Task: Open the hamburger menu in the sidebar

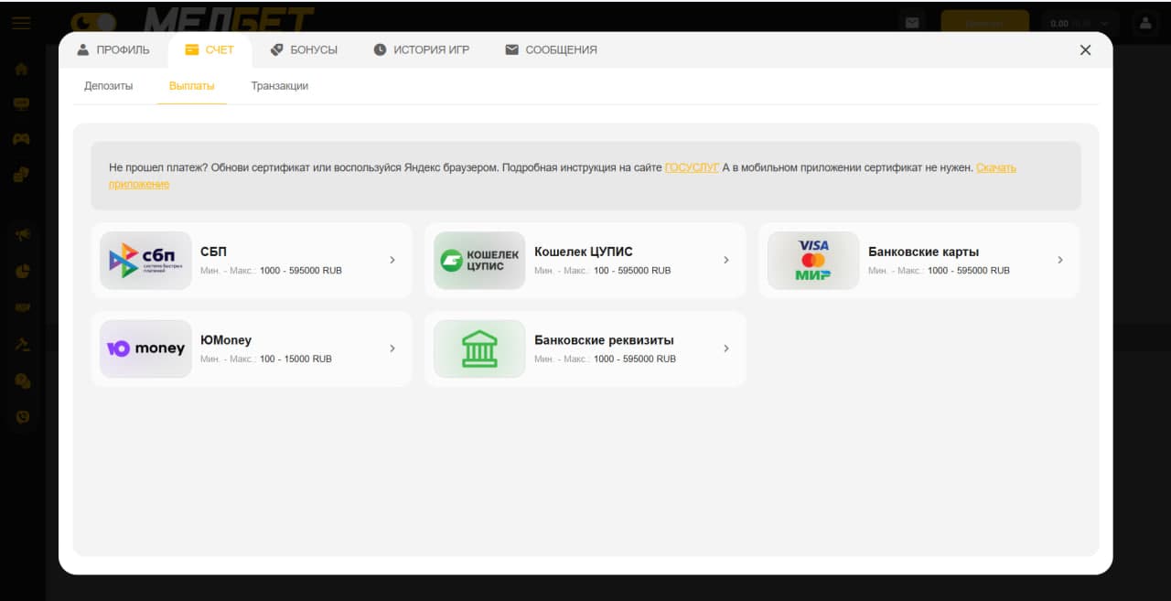Action: pos(21,23)
